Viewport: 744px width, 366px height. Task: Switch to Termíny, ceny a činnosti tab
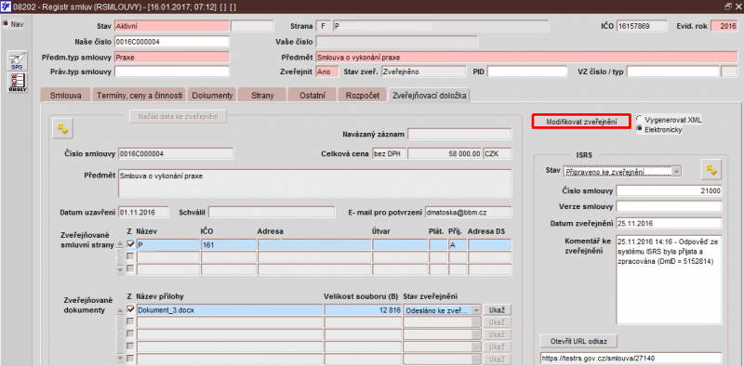point(139,96)
